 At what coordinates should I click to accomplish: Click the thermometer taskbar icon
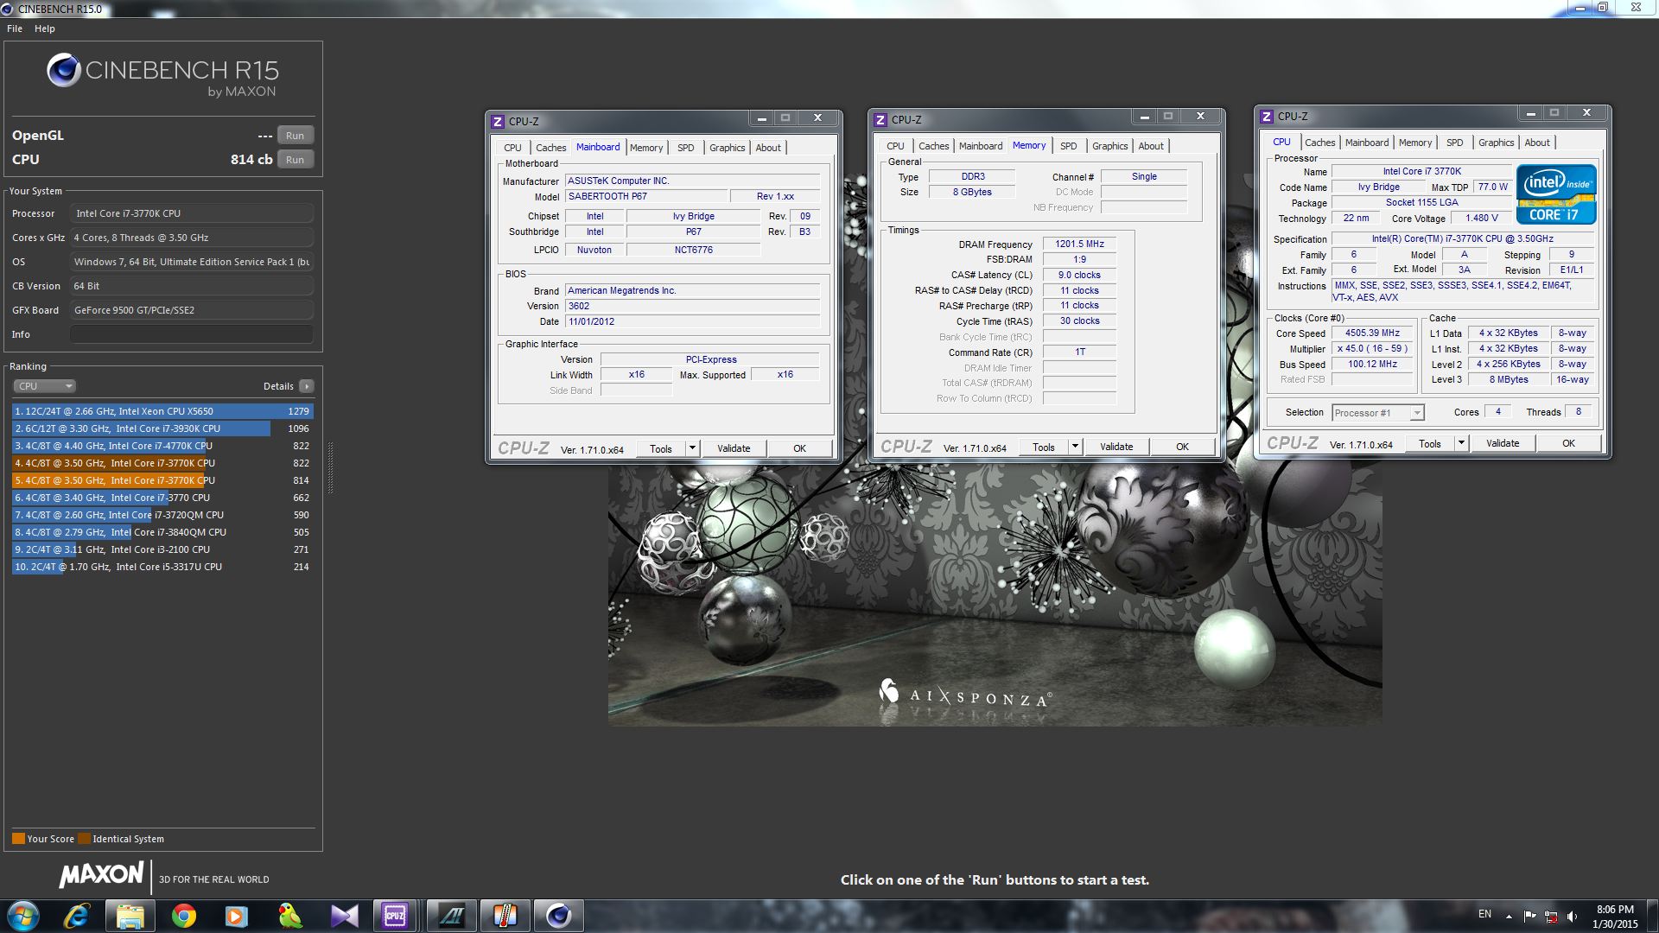click(505, 916)
